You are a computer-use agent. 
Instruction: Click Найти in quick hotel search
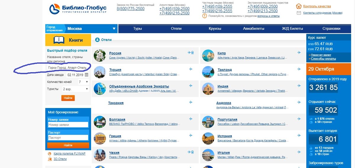[x=68, y=98]
